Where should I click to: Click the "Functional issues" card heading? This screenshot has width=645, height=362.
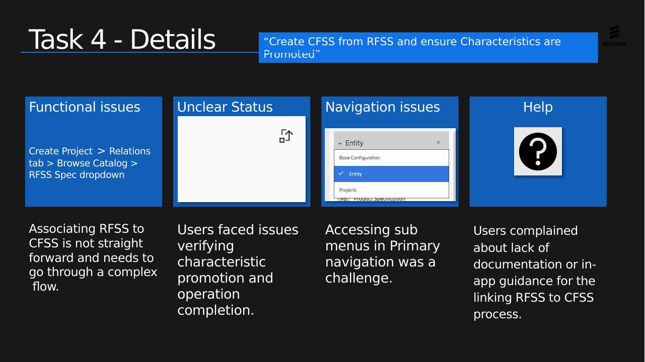[x=85, y=107]
